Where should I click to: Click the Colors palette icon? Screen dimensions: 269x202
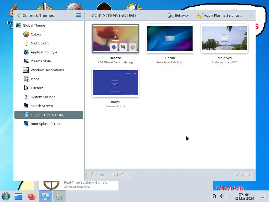(x=26, y=34)
